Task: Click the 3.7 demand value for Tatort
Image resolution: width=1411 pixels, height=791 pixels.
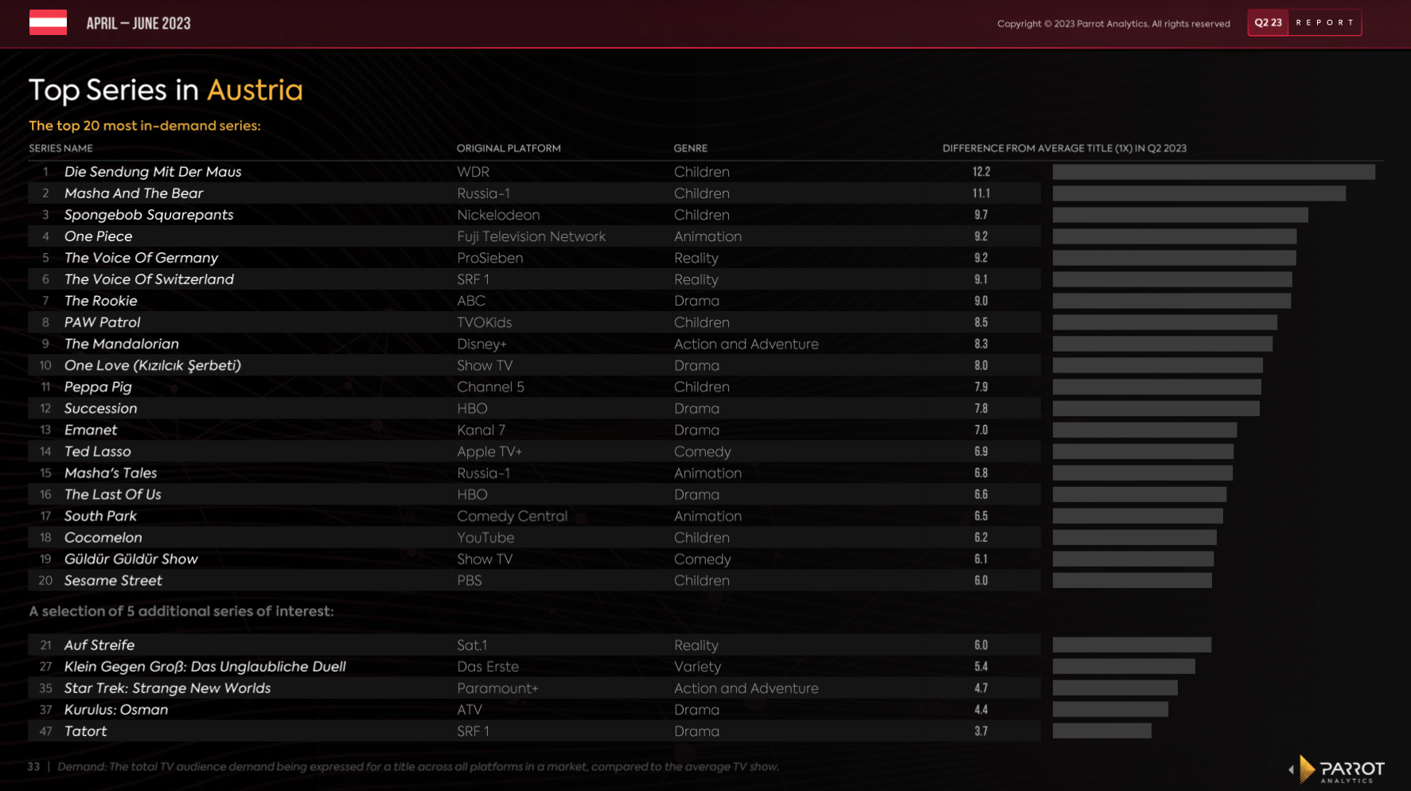Action: click(x=981, y=731)
